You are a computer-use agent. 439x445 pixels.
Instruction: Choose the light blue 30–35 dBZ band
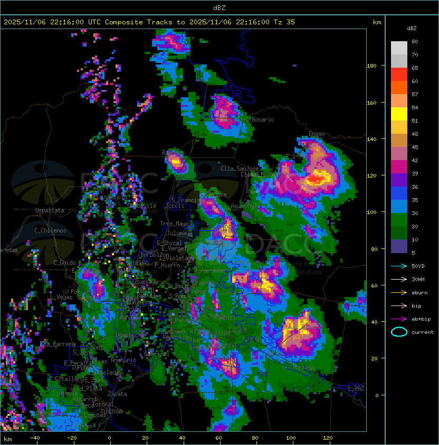pyautogui.click(x=399, y=206)
